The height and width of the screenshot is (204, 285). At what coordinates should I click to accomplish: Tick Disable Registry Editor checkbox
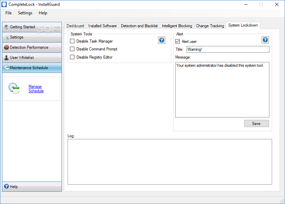click(72, 57)
